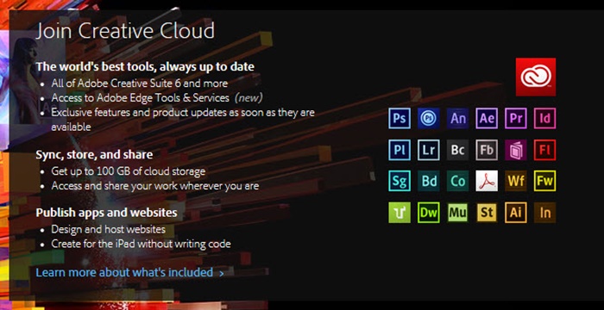
Task: Click 'Access and share your work wherever you are'
Action: tap(155, 186)
